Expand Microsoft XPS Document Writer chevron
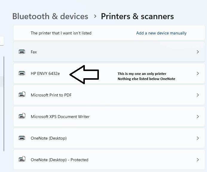 click(x=198, y=117)
